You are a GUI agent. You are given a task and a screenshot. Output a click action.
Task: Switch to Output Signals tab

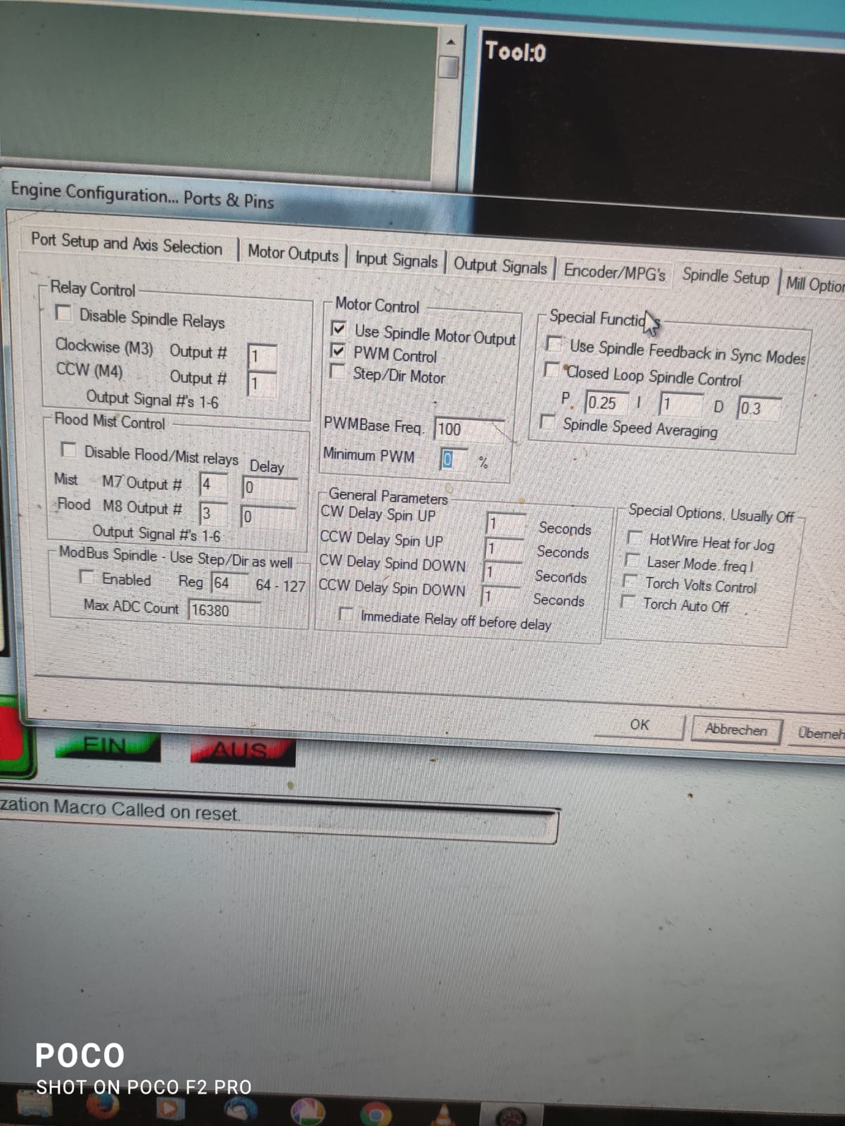[500, 265]
